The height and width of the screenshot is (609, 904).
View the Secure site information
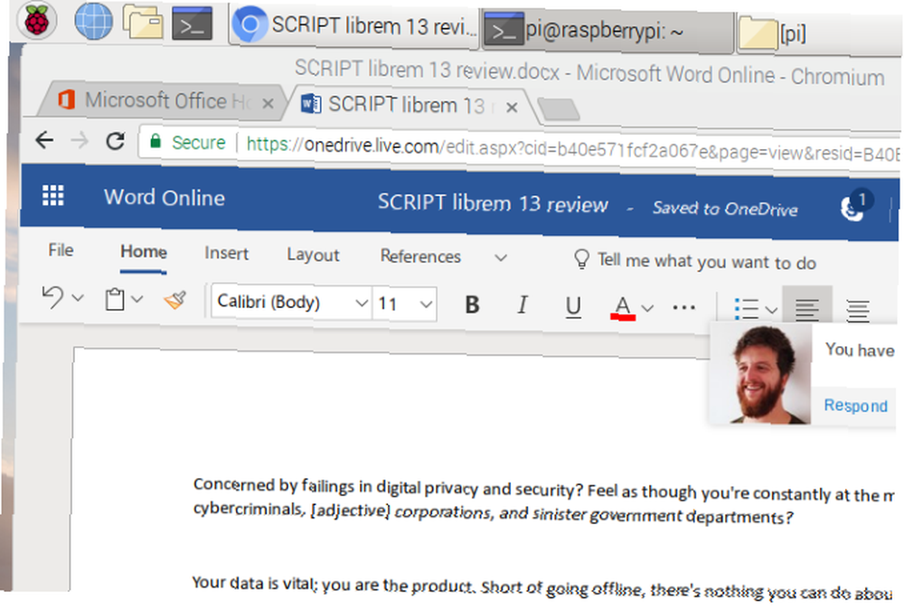(188, 142)
